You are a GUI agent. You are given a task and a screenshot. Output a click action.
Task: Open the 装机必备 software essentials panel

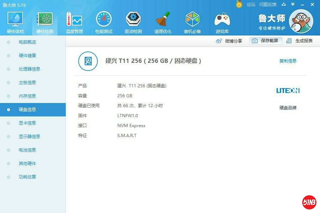click(x=192, y=21)
